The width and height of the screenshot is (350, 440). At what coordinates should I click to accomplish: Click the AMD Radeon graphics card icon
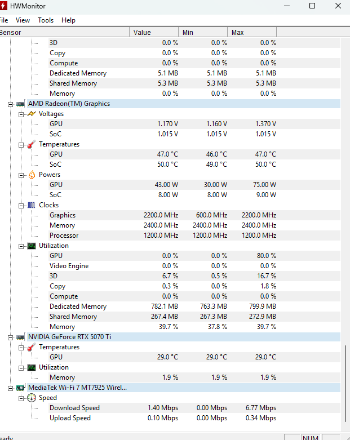click(x=20, y=104)
